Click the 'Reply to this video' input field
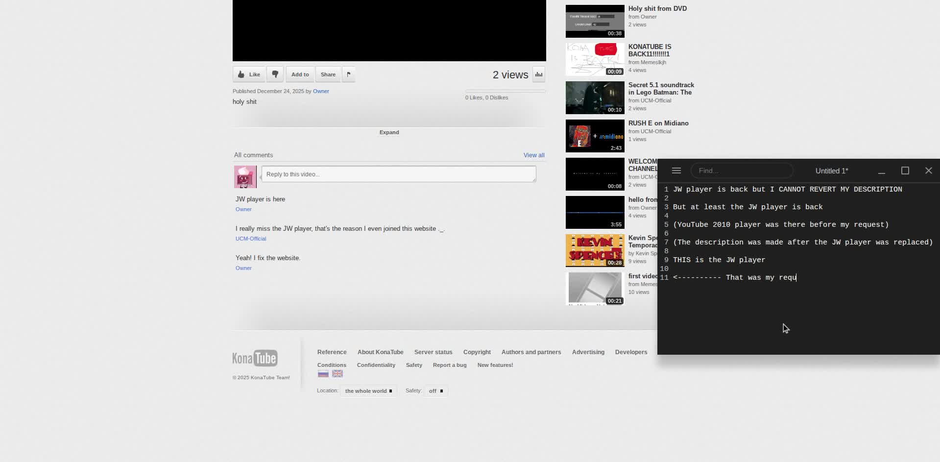The width and height of the screenshot is (940, 462). [398, 174]
